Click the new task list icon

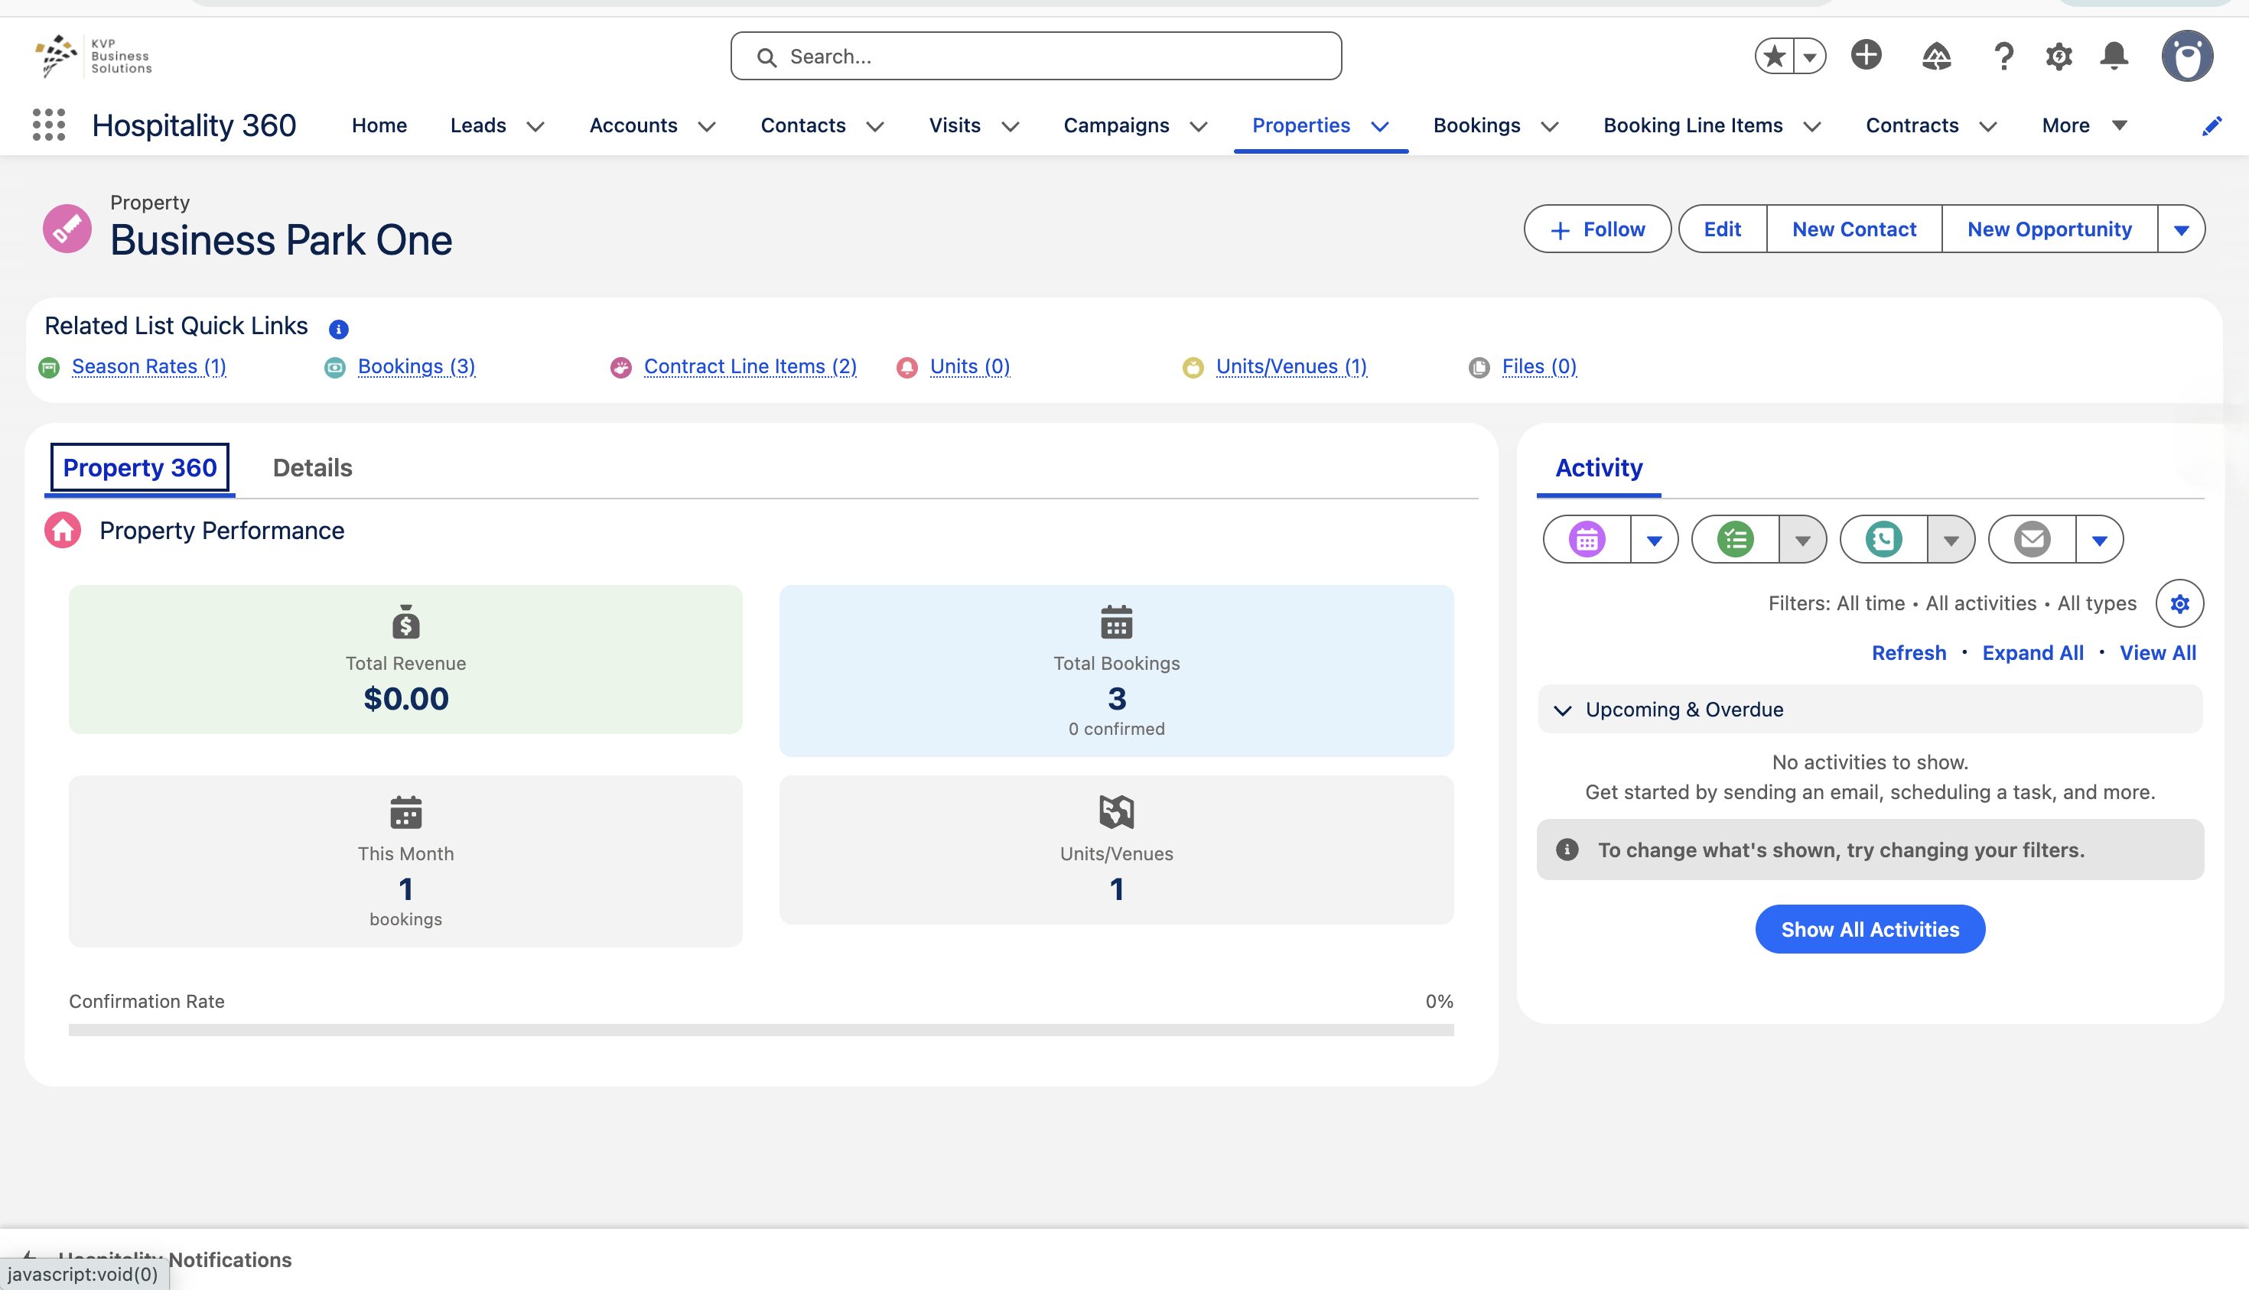click(x=1735, y=538)
